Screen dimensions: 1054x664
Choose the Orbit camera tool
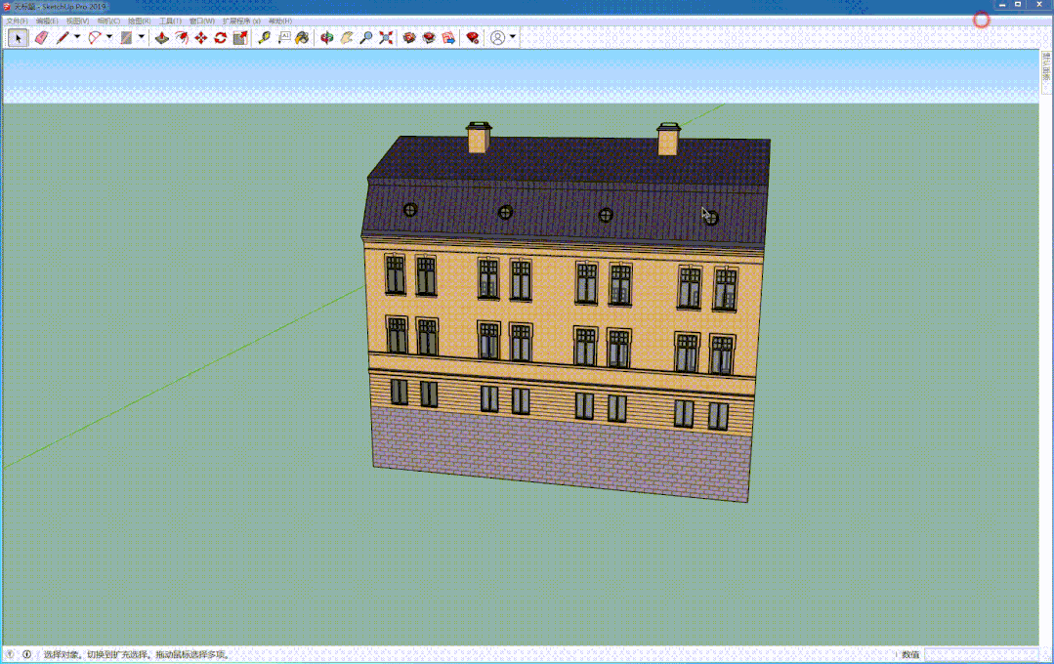pos(326,38)
